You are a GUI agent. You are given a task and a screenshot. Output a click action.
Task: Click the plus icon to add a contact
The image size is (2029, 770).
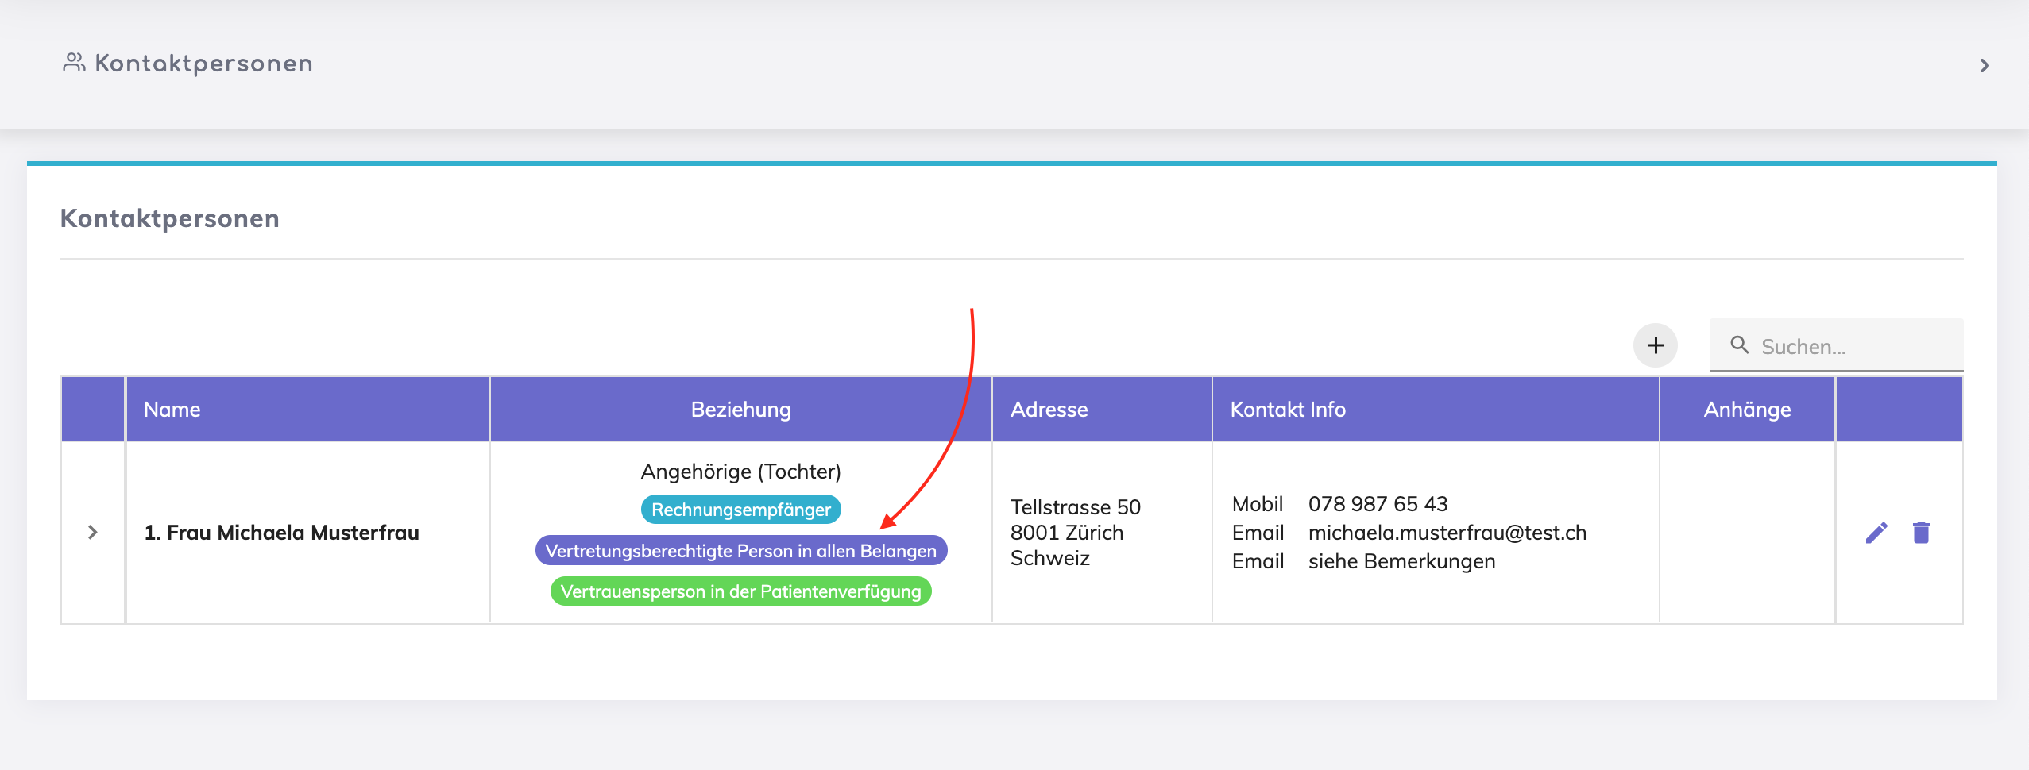pyautogui.click(x=1655, y=345)
